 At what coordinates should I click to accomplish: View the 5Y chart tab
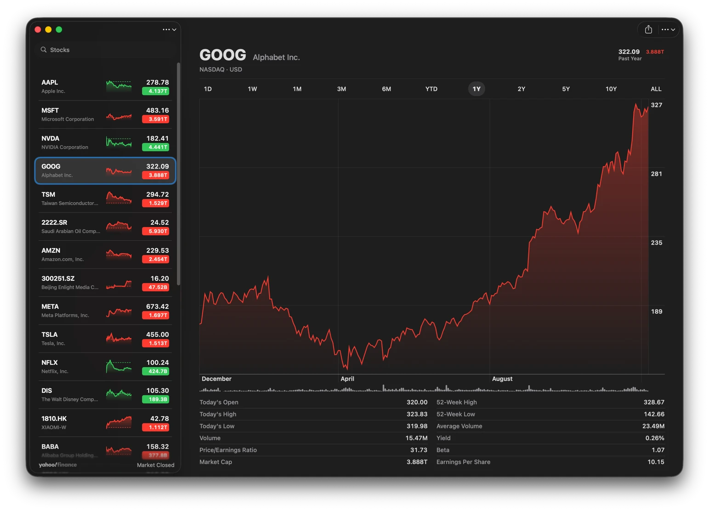click(566, 89)
